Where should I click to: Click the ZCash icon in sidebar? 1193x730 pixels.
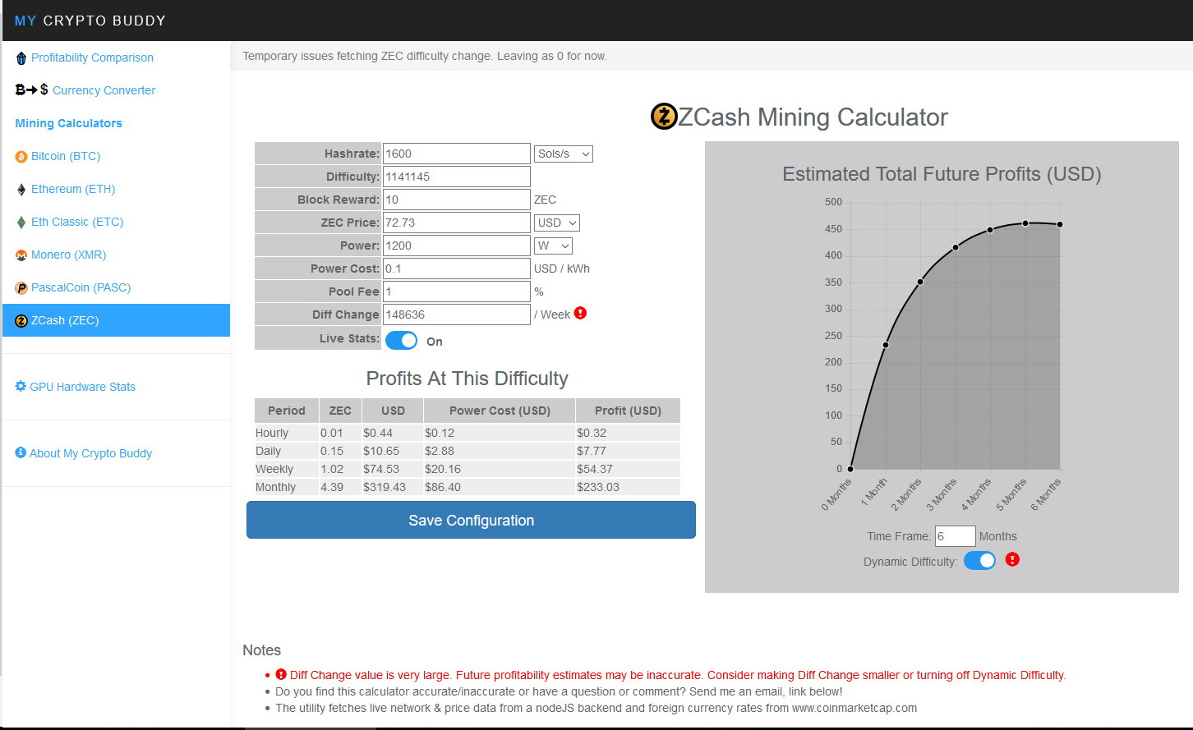21,321
